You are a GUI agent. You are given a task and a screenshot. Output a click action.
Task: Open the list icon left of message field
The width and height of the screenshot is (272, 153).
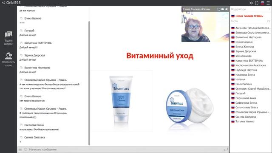[20, 149]
